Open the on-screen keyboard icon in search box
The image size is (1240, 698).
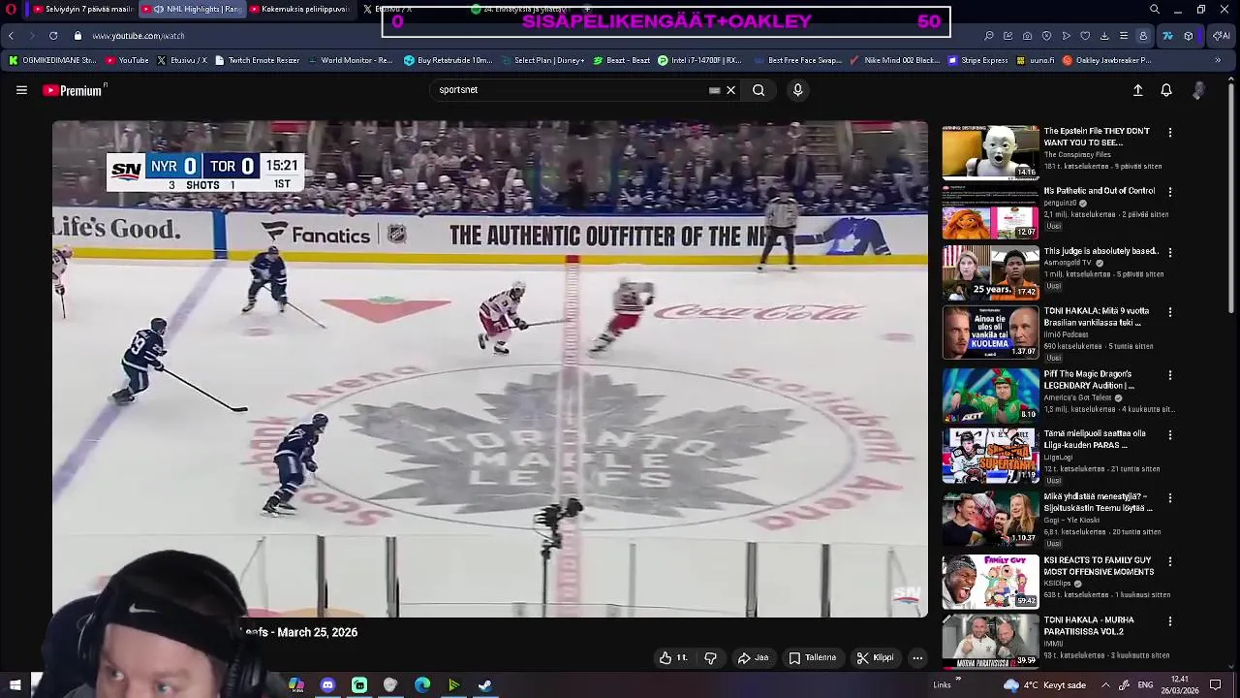714,90
